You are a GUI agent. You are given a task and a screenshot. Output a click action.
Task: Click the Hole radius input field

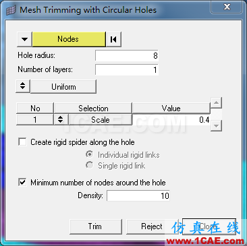pos(127,55)
